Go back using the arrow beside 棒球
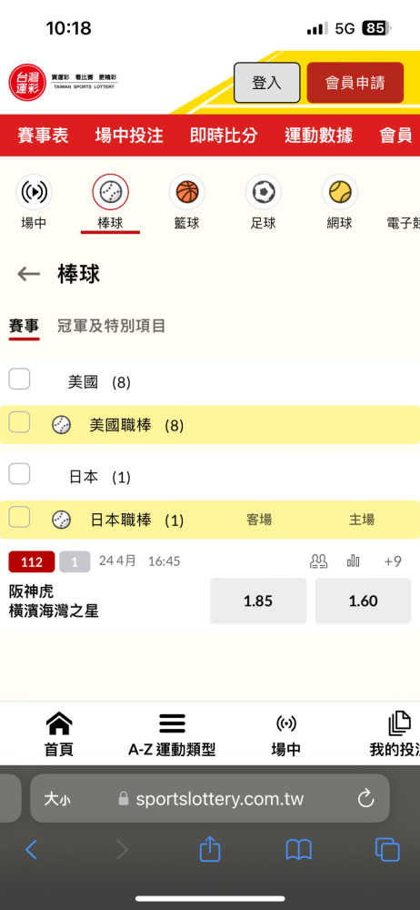 [28, 274]
